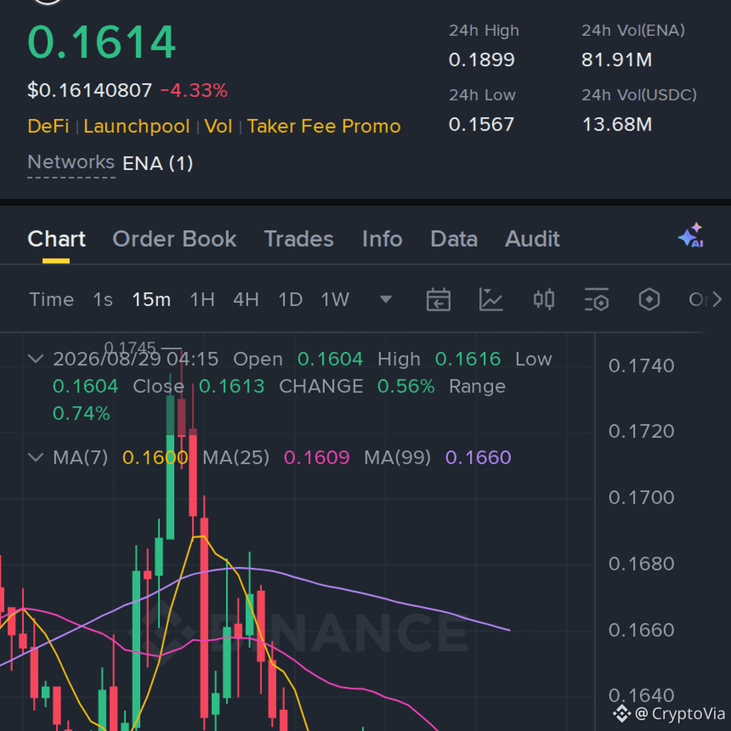Open the AI assistant sparkle icon
The width and height of the screenshot is (731, 731).
coord(691,236)
